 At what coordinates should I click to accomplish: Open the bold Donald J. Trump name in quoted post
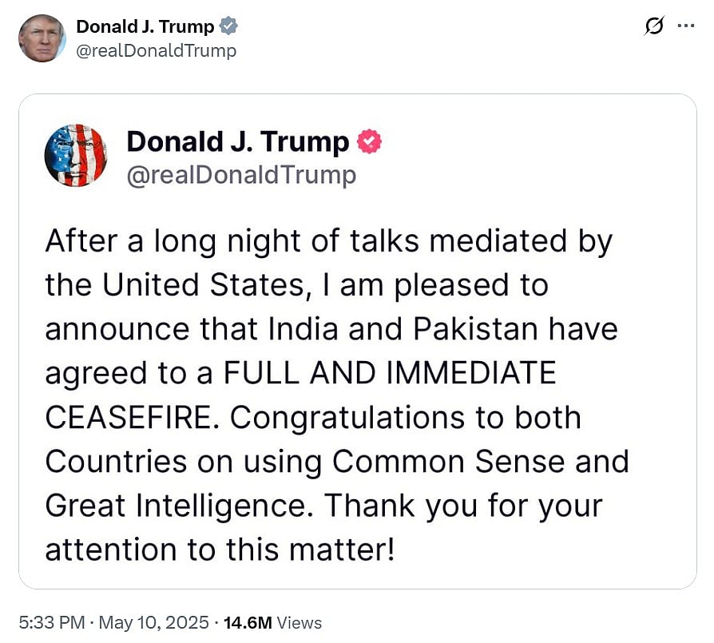tap(238, 142)
